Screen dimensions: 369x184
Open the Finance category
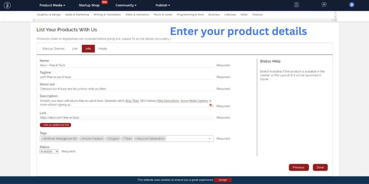click(x=257, y=14)
